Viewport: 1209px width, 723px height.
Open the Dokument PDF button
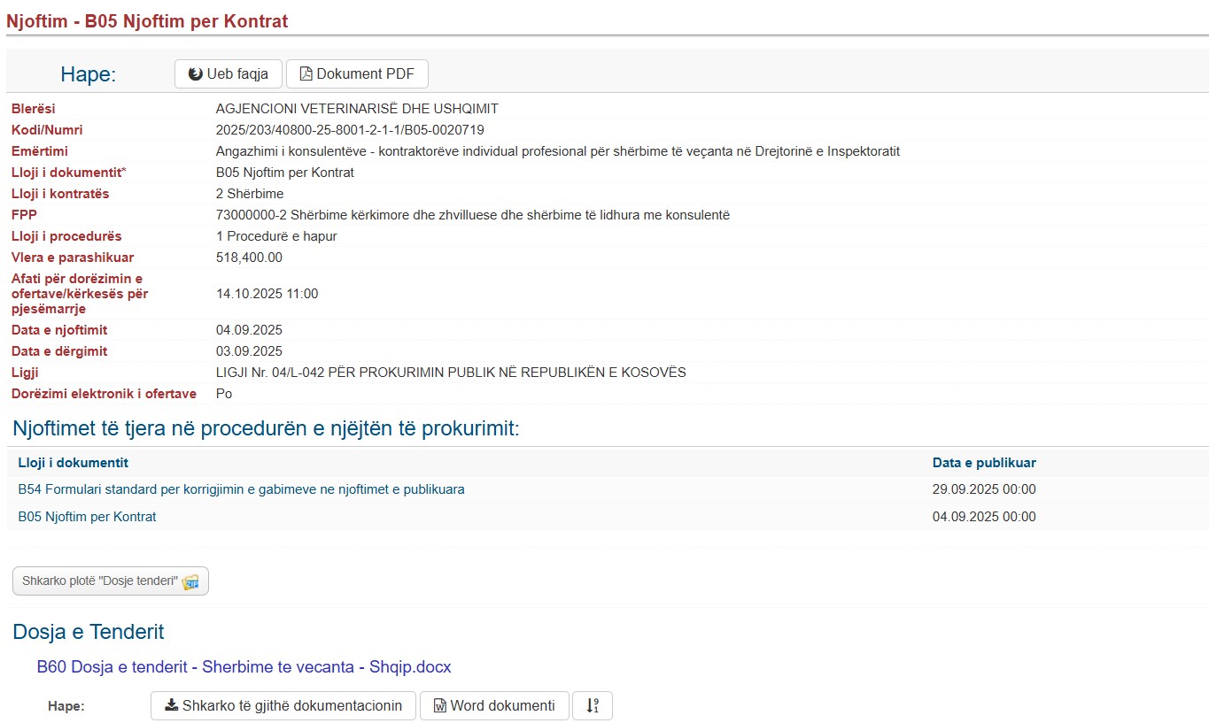click(357, 74)
